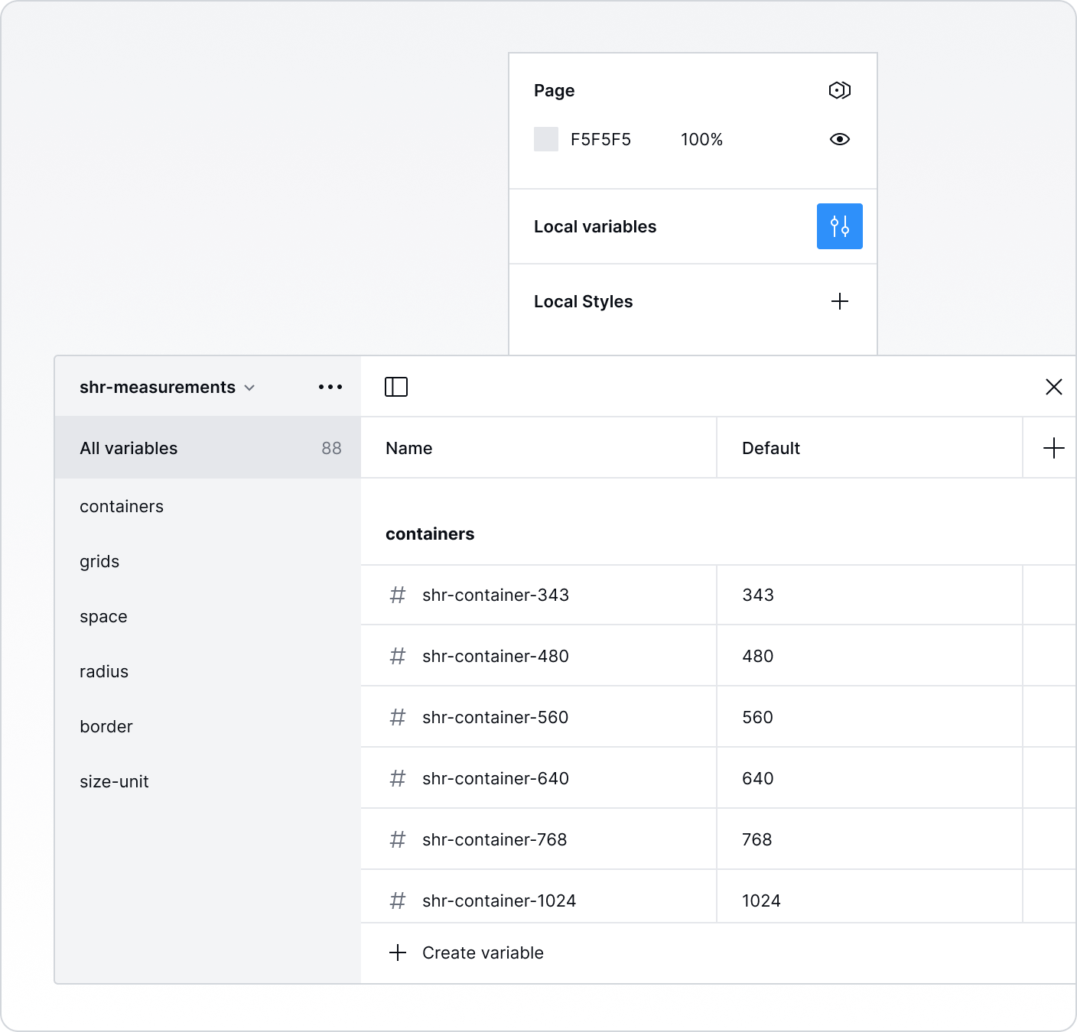Viewport: 1077px width, 1032px height.
Task: Open the three-dot collection options menu
Action: pos(330,387)
